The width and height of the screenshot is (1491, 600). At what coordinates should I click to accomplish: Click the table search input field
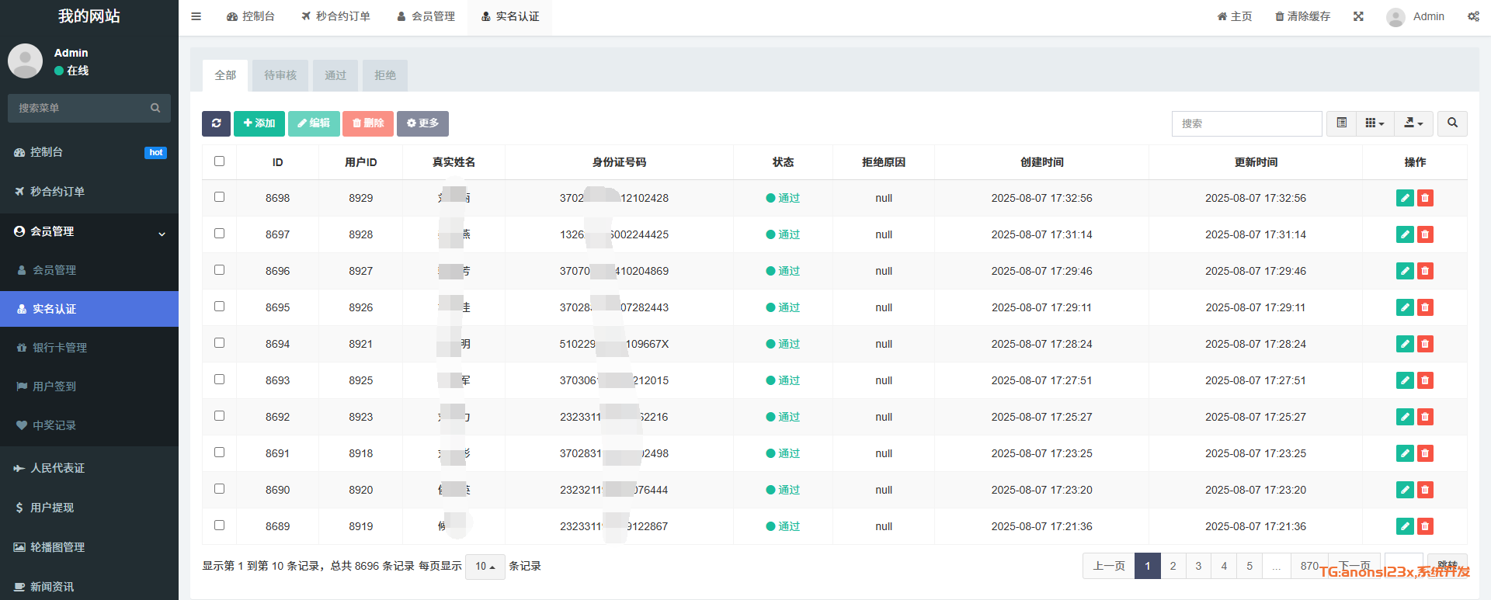[1246, 123]
